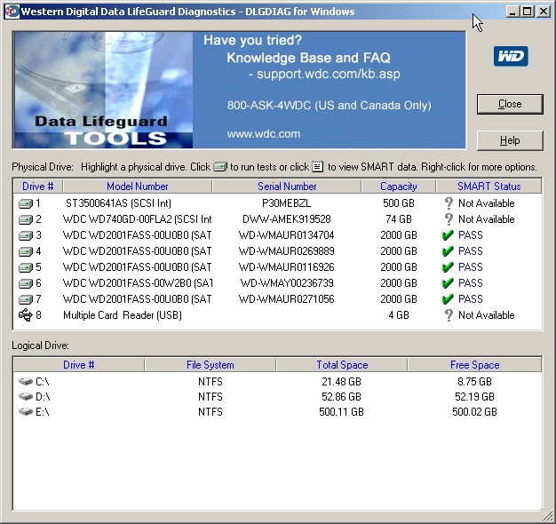Click the drive icon for physical drive 3
Image resolution: width=556 pixels, height=524 pixels.
(26, 235)
